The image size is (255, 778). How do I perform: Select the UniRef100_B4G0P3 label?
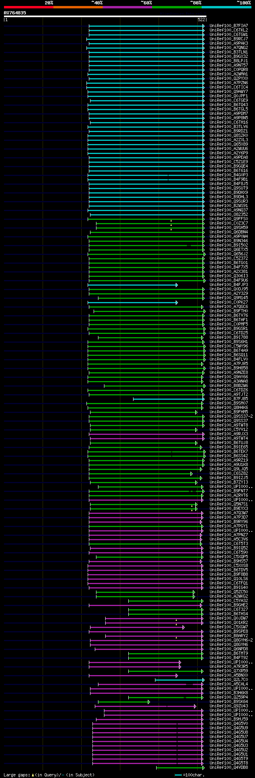point(229,175)
